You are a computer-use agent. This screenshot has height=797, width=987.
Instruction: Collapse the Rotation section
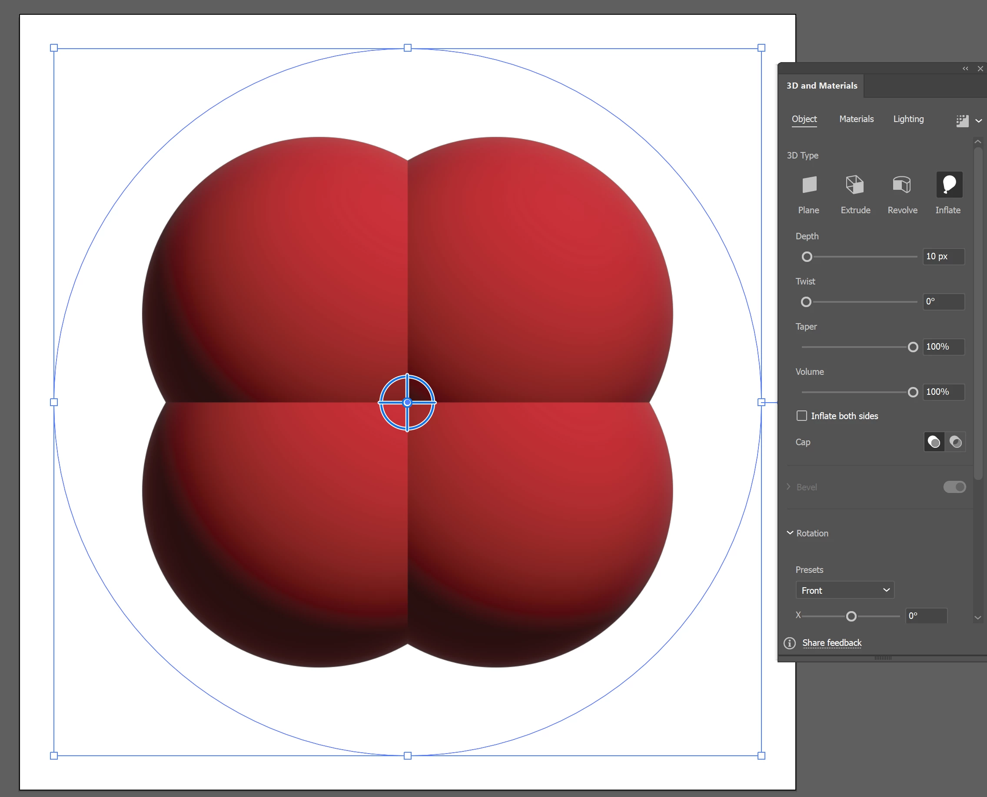(790, 533)
